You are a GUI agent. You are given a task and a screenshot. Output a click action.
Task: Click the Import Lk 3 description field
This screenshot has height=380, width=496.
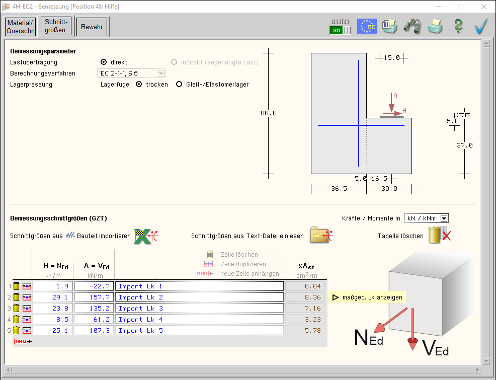pyautogui.click(x=199, y=309)
